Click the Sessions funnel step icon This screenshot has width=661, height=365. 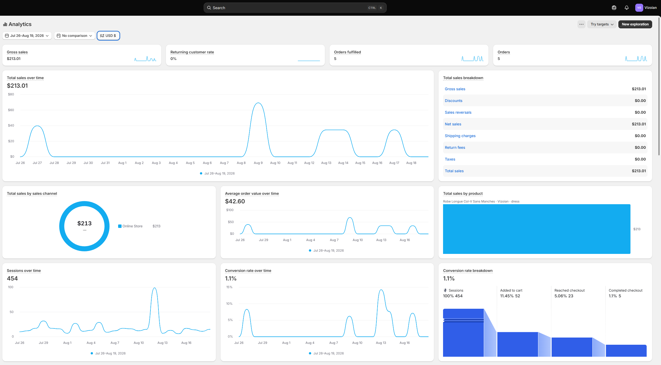click(x=445, y=290)
